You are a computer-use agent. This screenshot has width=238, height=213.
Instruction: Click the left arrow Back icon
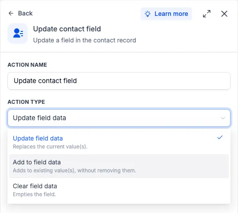(x=11, y=13)
